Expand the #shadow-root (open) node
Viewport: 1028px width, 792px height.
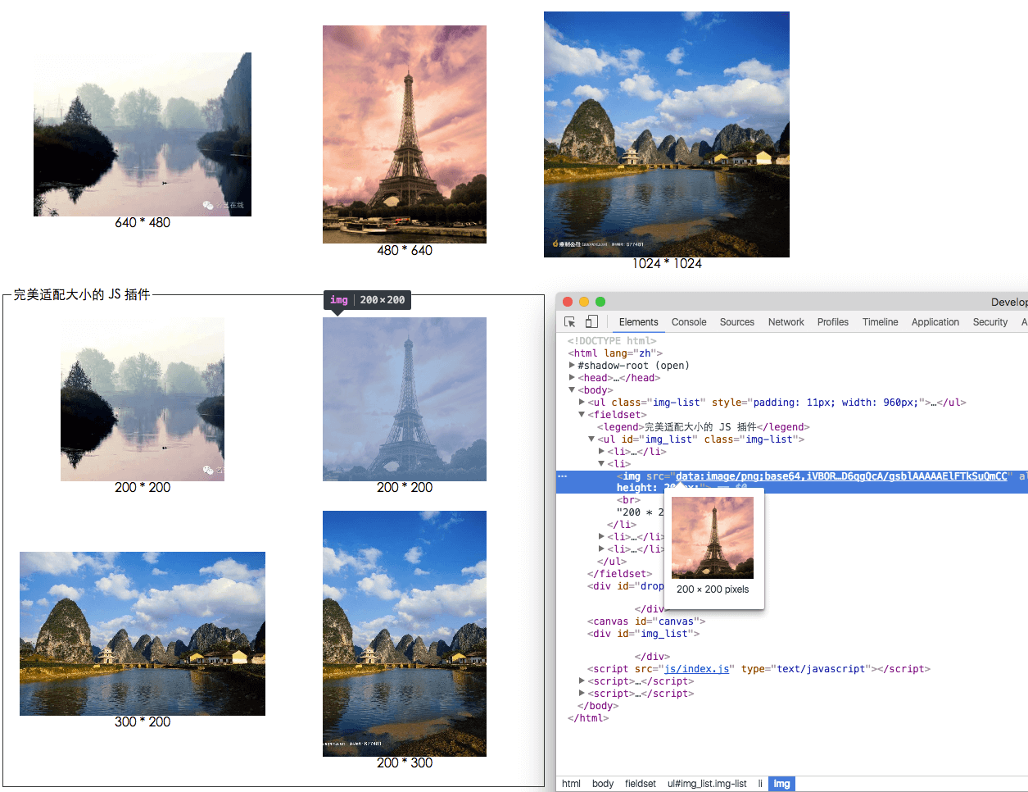click(572, 365)
